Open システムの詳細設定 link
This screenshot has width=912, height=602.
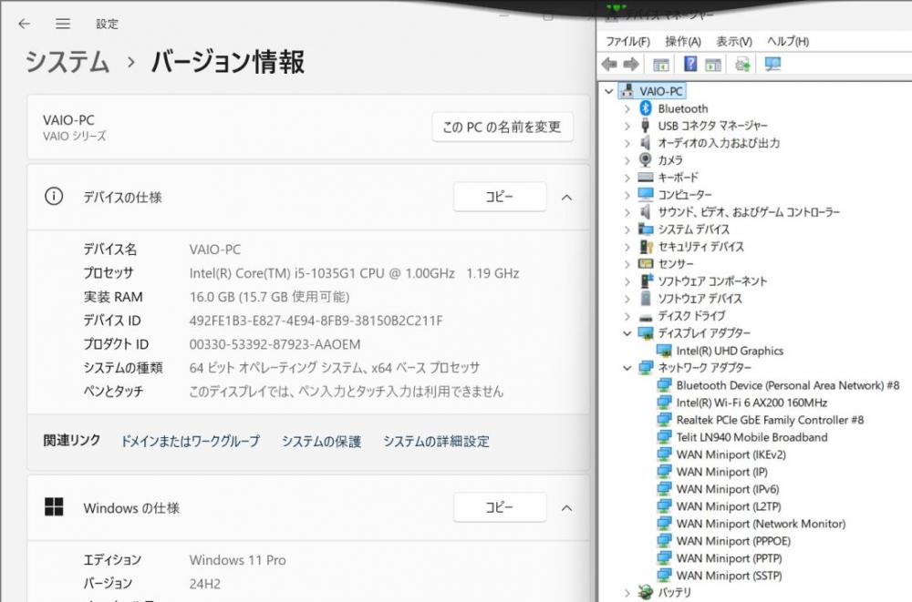pyautogui.click(x=436, y=441)
